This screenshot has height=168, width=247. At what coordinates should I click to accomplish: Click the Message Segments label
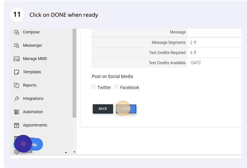168,43
